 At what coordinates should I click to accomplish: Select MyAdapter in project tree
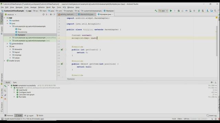pyautogui.click(x=20, y=35)
